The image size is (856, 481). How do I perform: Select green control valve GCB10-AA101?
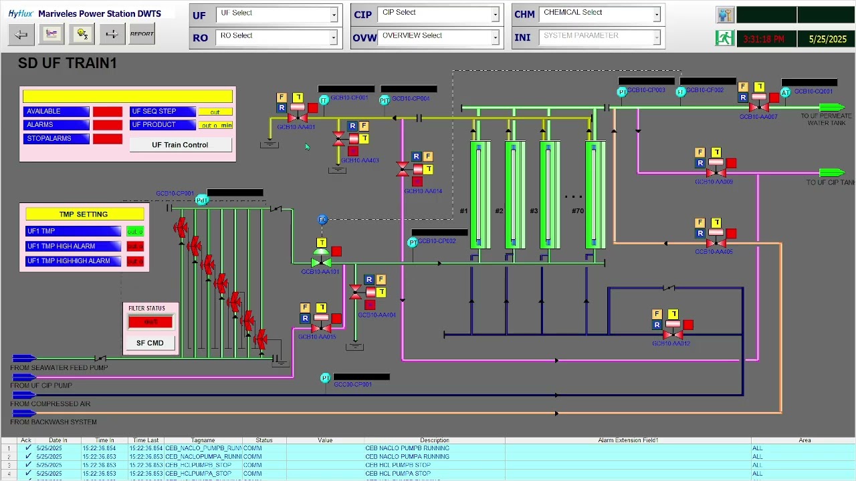coord(321,259)
